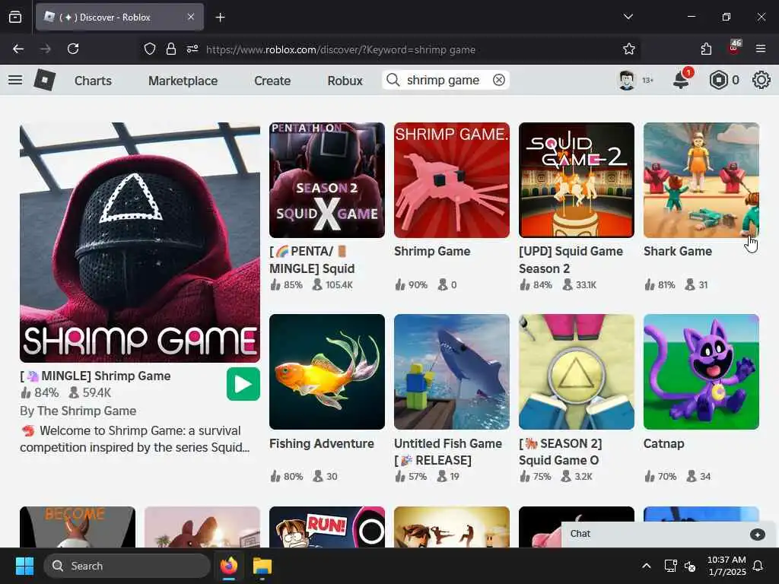Click the extension icon with 46 badge
This screenshot has width=779, height=584.
point(734,48)
